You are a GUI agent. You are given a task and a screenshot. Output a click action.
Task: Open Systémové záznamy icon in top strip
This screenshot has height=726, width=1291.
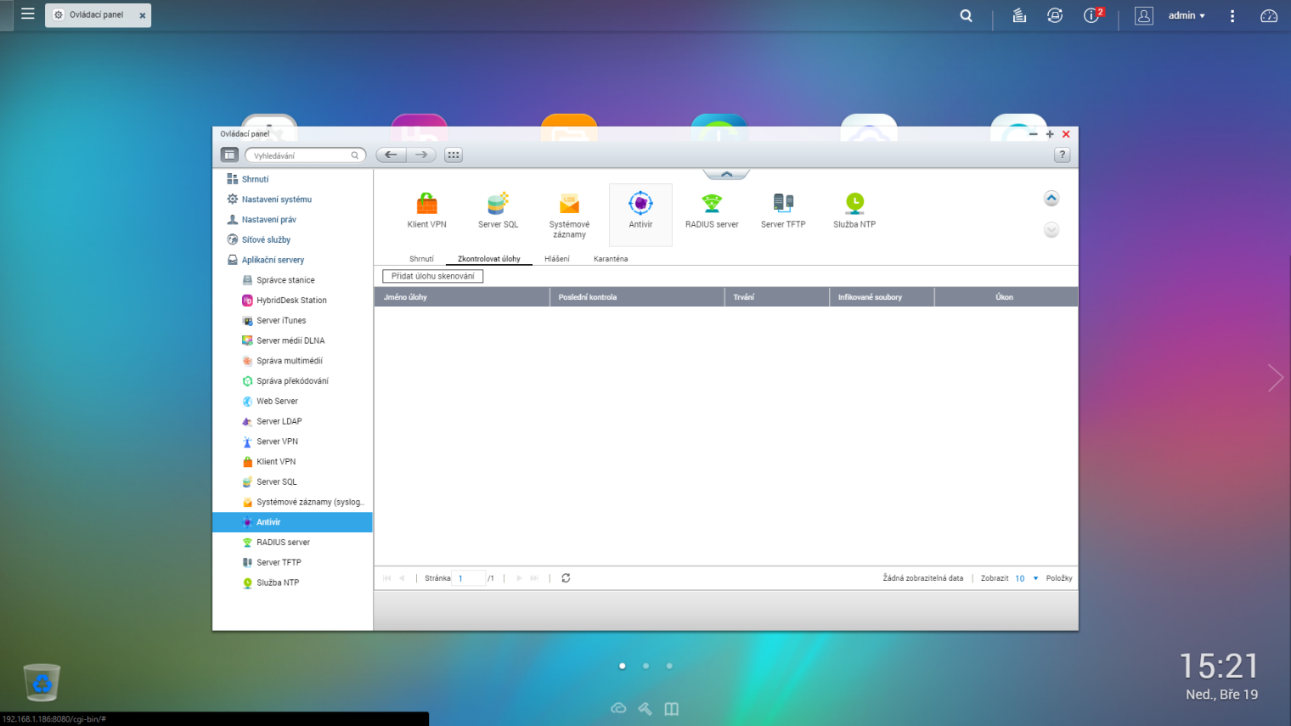point(569,216)
